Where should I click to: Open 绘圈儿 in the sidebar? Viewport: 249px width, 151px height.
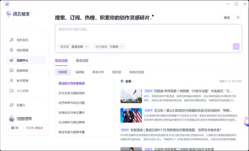point(26,105)
